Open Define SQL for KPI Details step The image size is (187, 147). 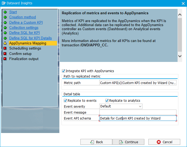click(30, 38)
